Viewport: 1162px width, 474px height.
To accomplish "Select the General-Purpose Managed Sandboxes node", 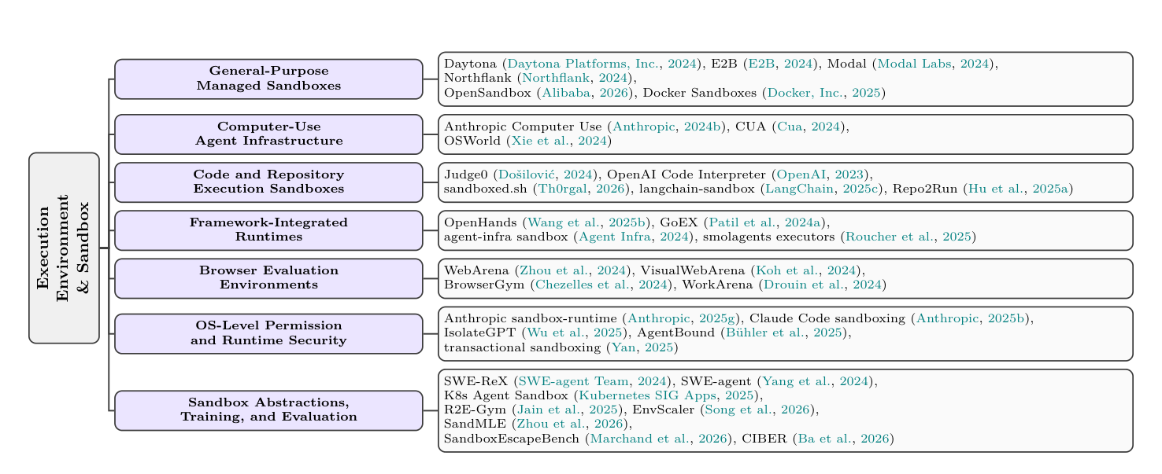I will pos(268,79).
